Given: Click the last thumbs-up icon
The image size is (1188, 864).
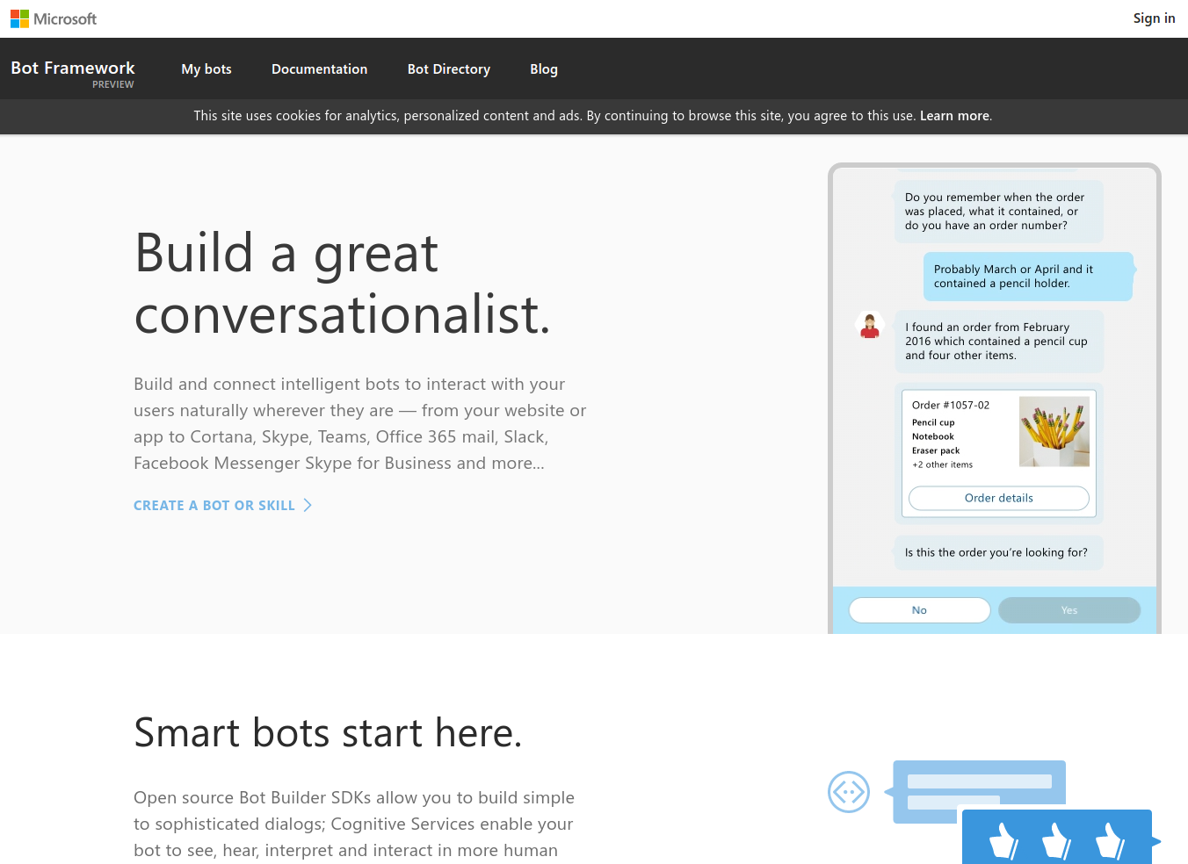Looking at the screenshot, I should coord(1110,840).
